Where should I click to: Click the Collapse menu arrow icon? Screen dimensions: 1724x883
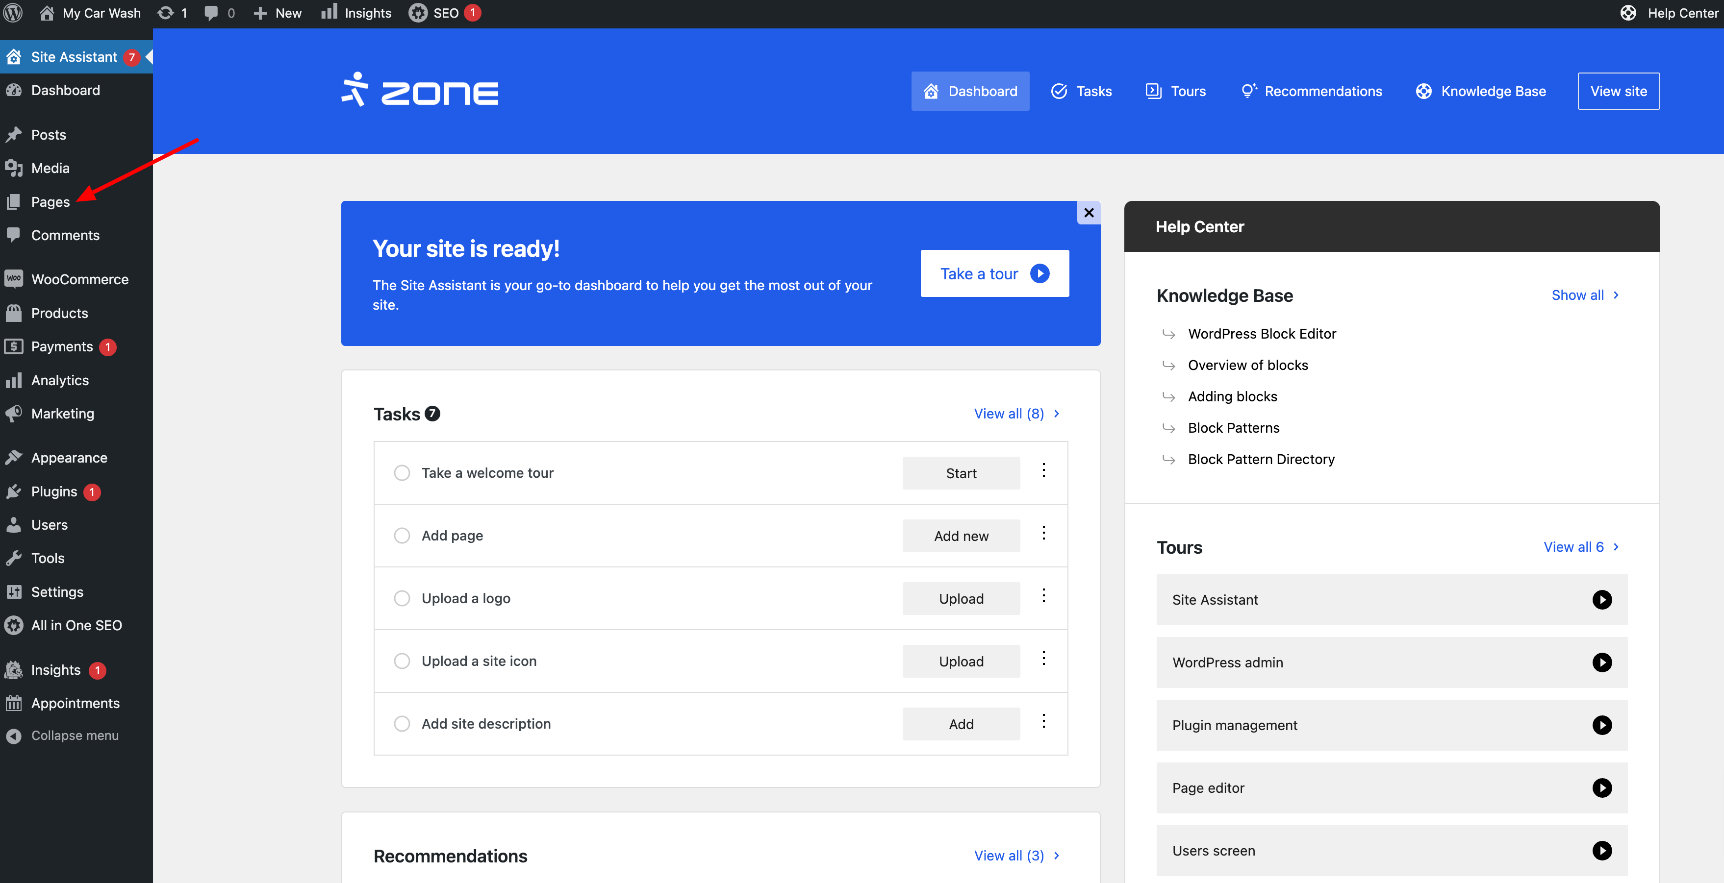13,735
